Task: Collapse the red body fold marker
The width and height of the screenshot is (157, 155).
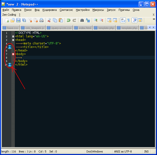Action: [x=13, y=54]
